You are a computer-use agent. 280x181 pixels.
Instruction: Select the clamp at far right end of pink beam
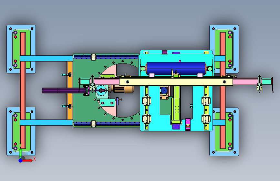coord(259,84)
